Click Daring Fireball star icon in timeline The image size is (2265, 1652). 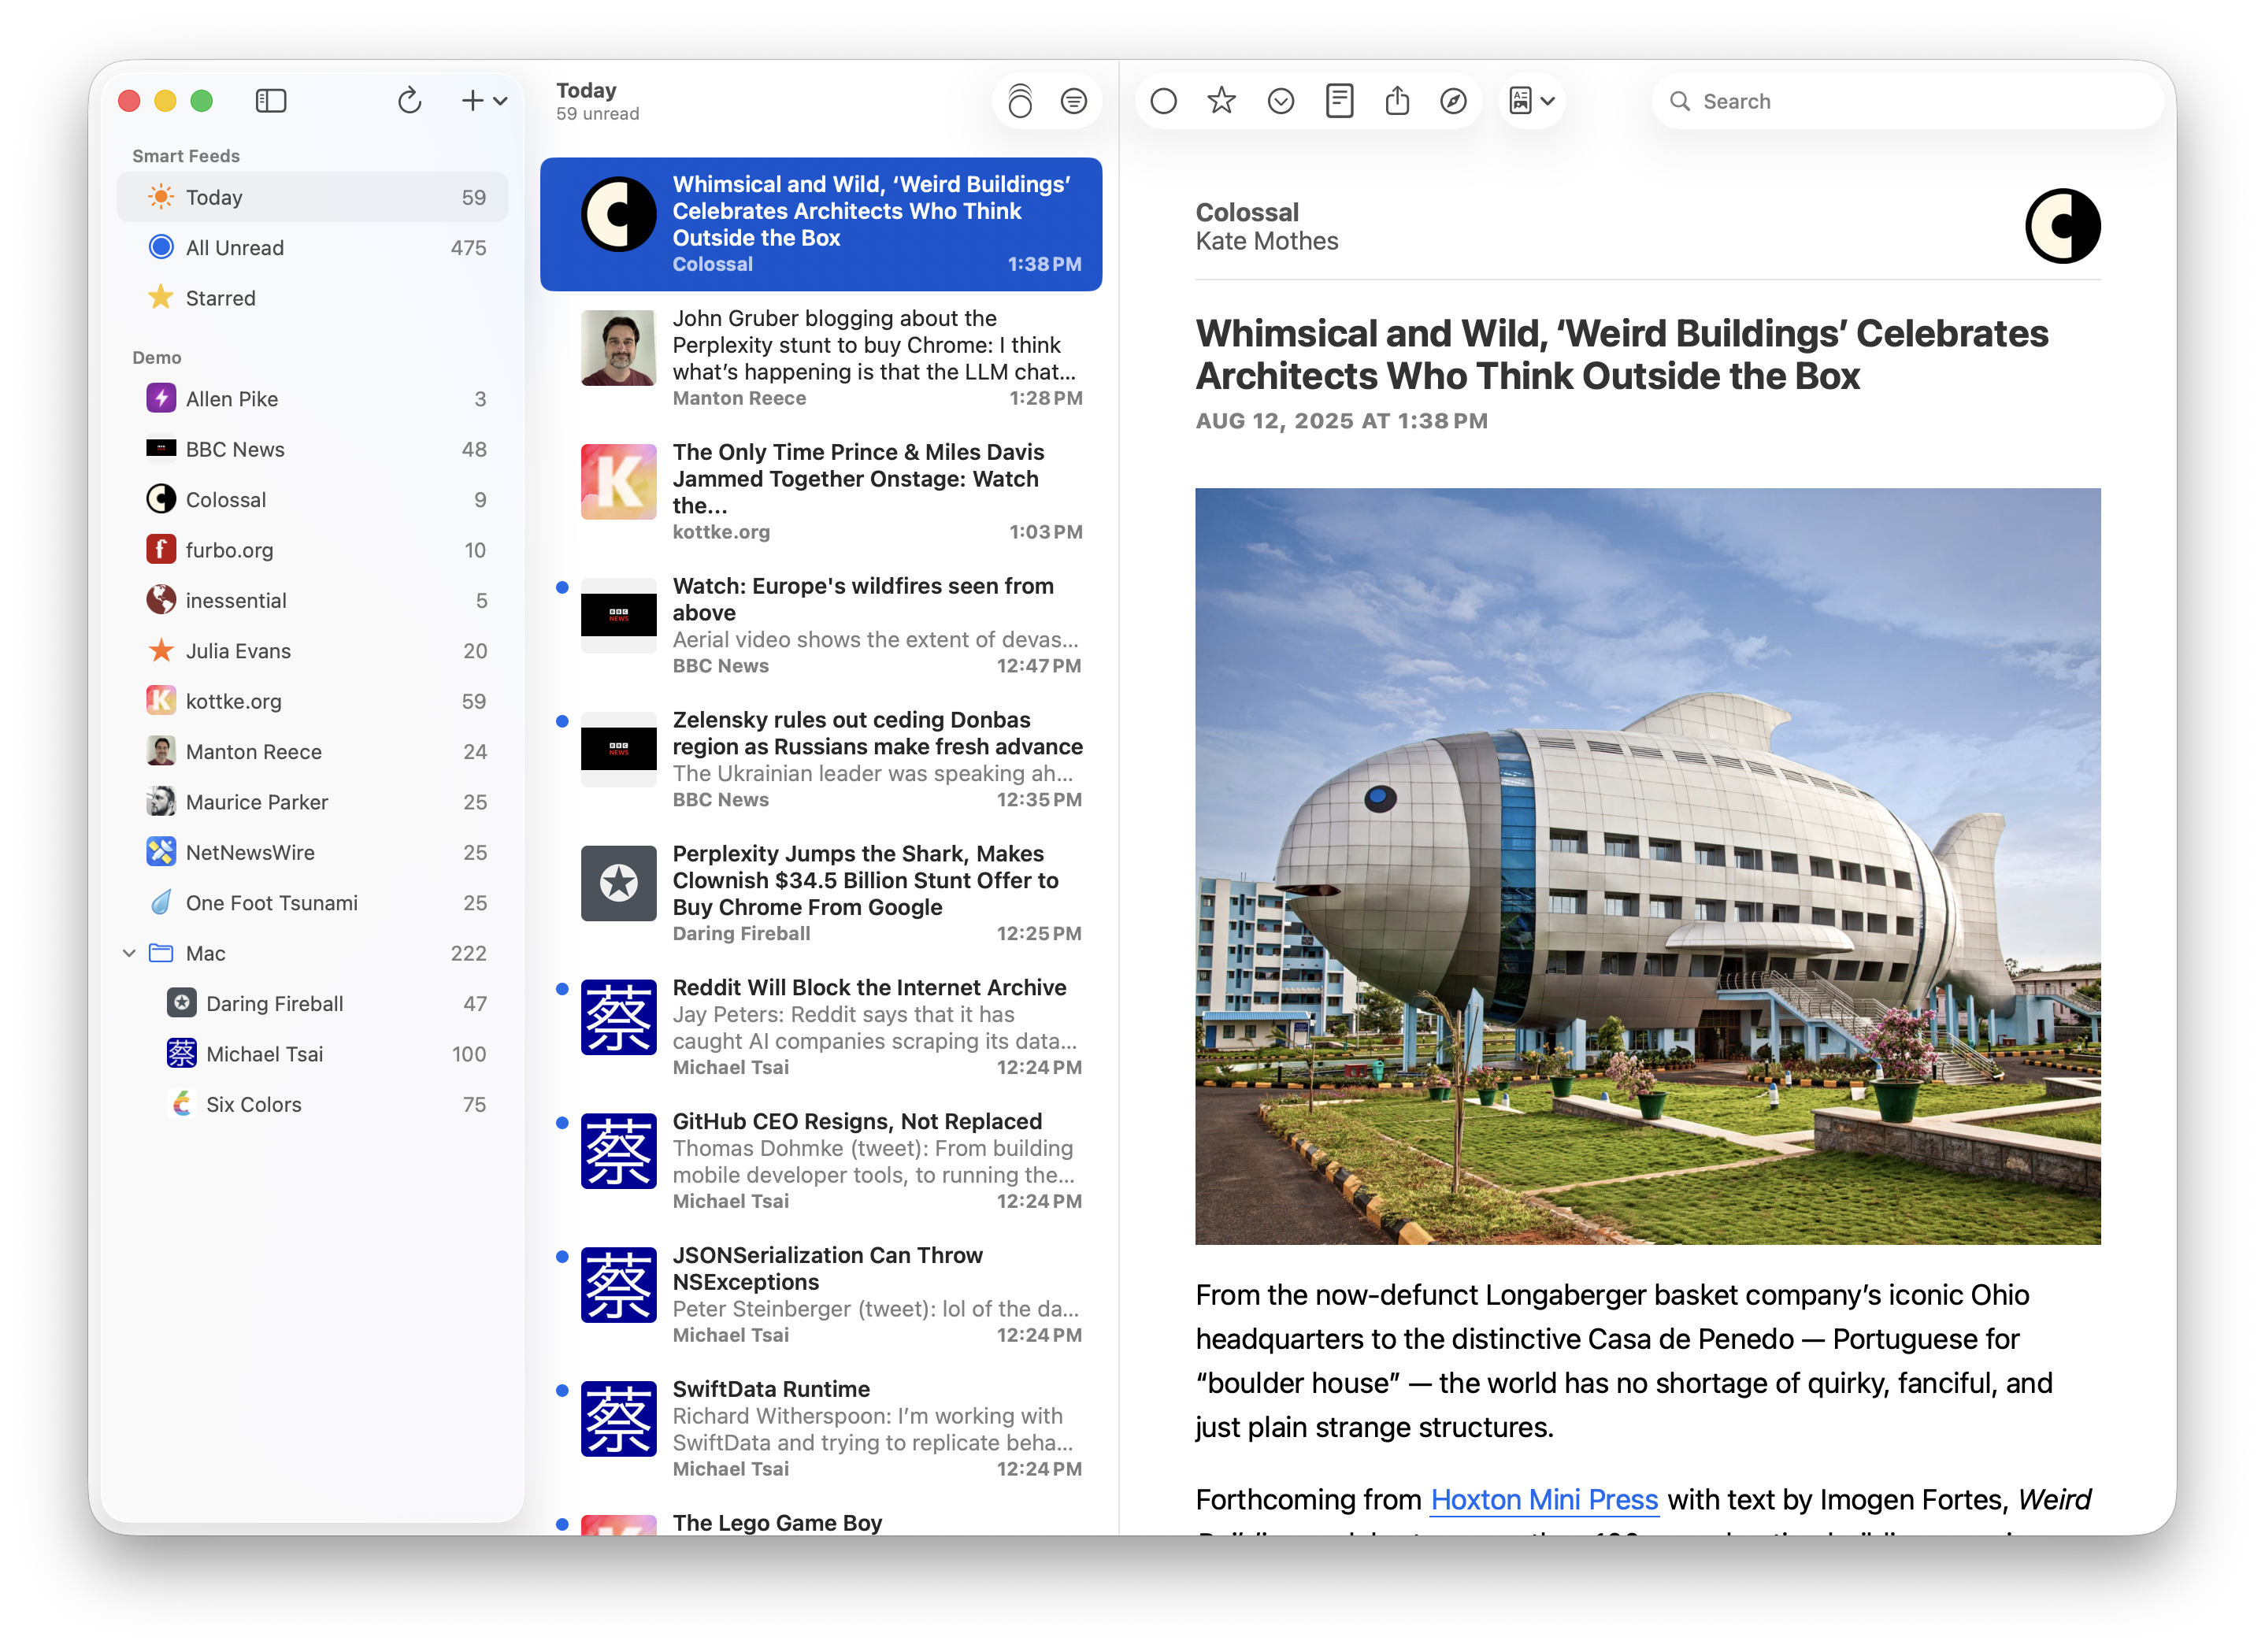619,882
